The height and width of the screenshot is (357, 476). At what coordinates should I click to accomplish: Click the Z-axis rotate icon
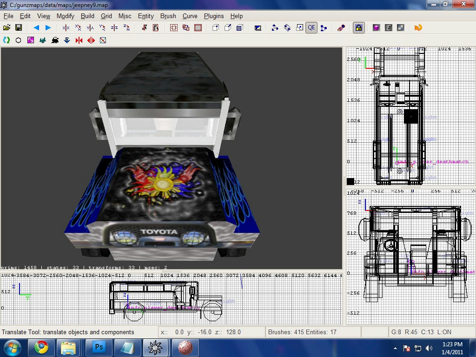tap(127, 28)
